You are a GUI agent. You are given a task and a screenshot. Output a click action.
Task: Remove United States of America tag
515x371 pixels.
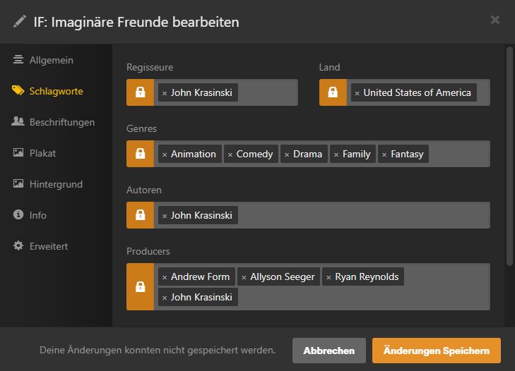click(357, 93)
